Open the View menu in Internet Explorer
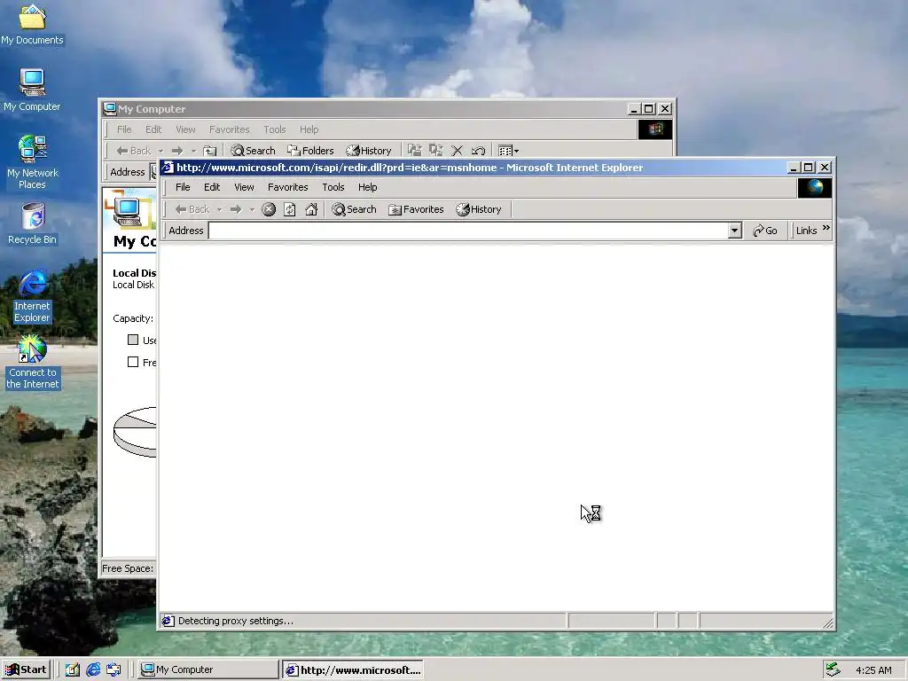 tap(244, 187)
